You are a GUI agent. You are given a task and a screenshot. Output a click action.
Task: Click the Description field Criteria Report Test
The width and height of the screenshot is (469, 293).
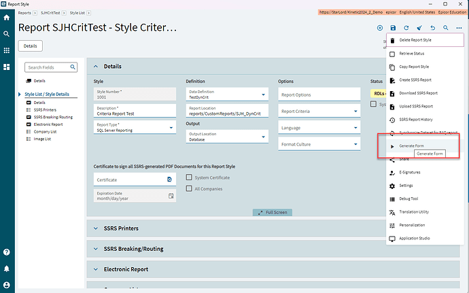135,111
